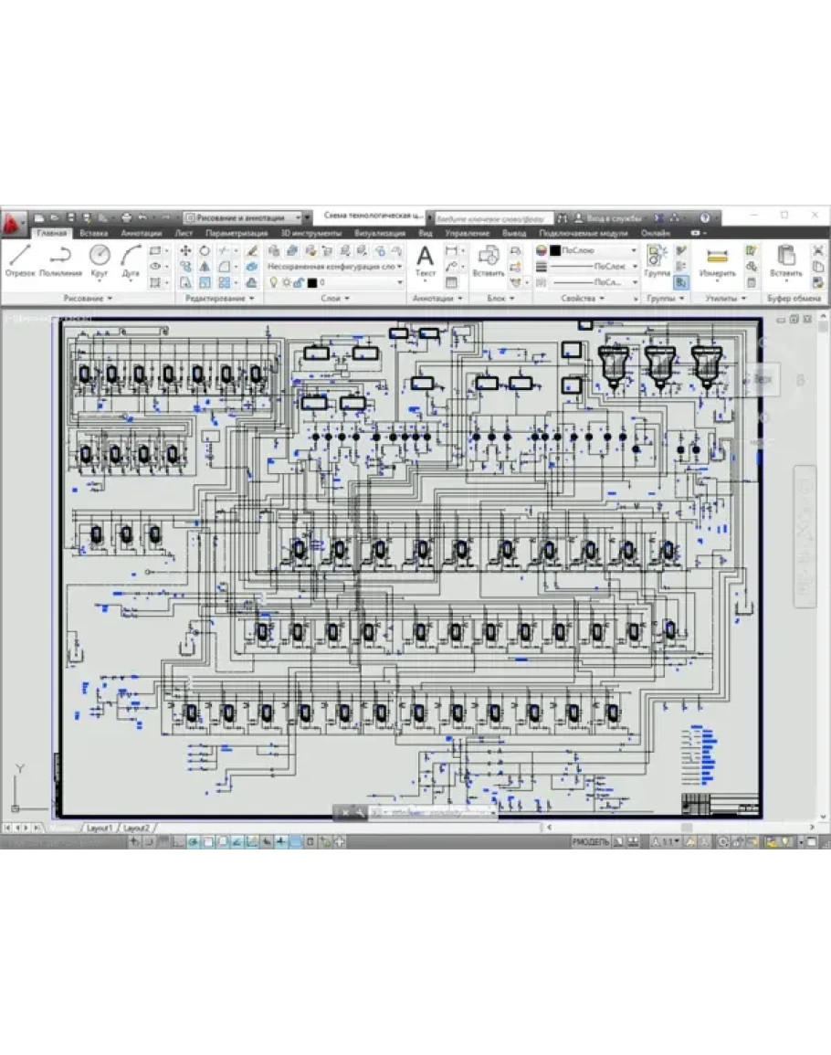Click the Вставить block insert icon

tap(489, 258)
